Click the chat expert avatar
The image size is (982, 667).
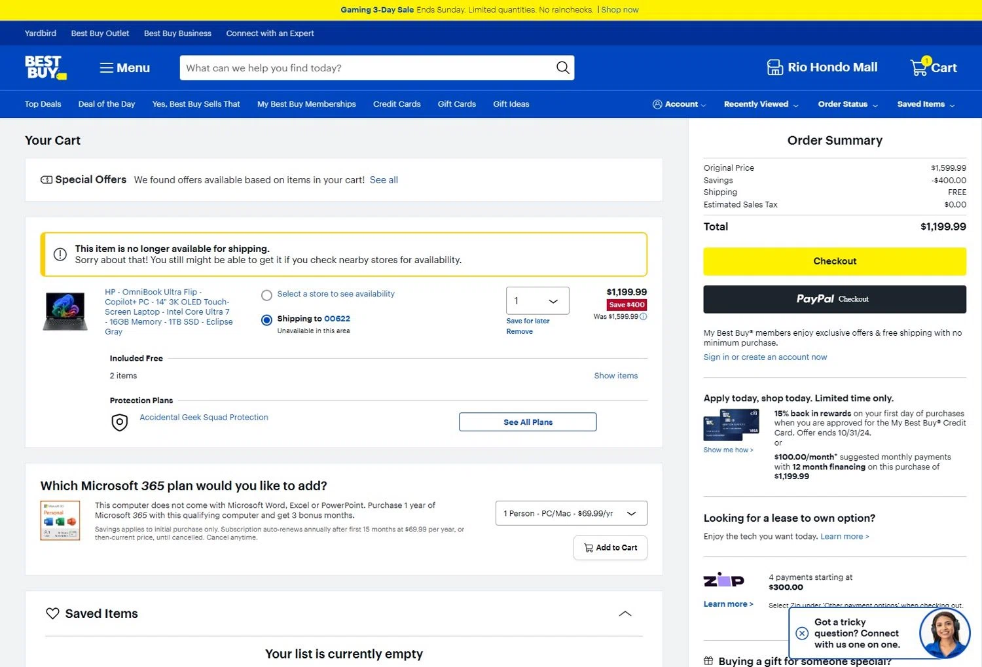click(944, 632)
